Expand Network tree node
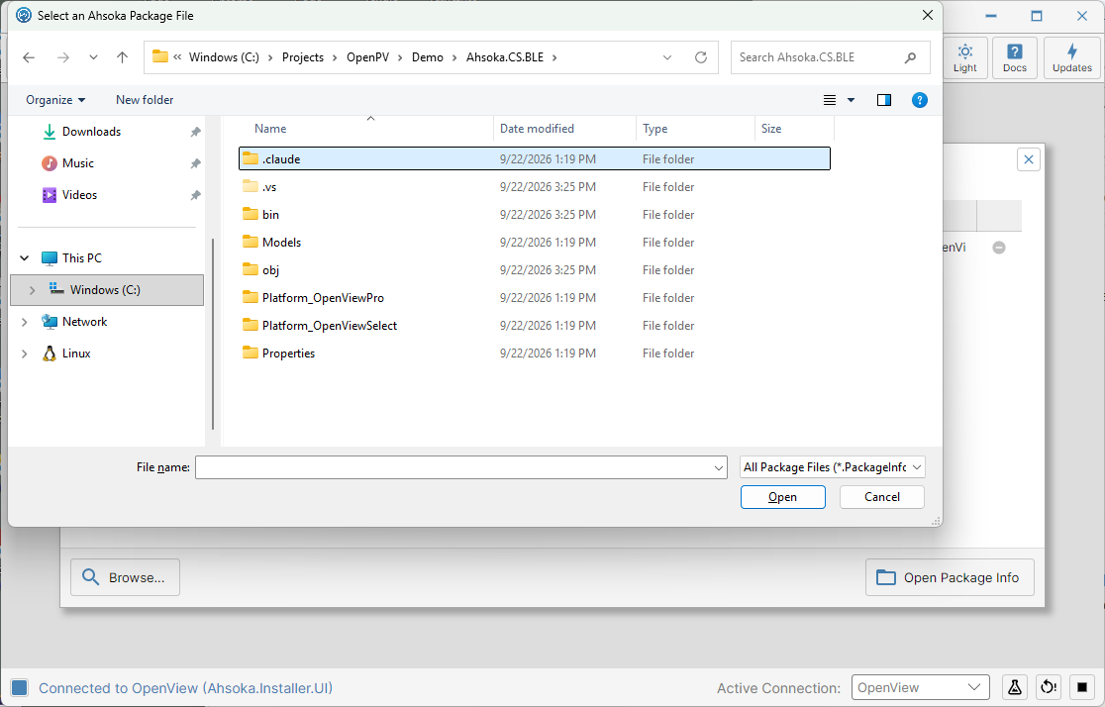 click(x=25, y=322)
